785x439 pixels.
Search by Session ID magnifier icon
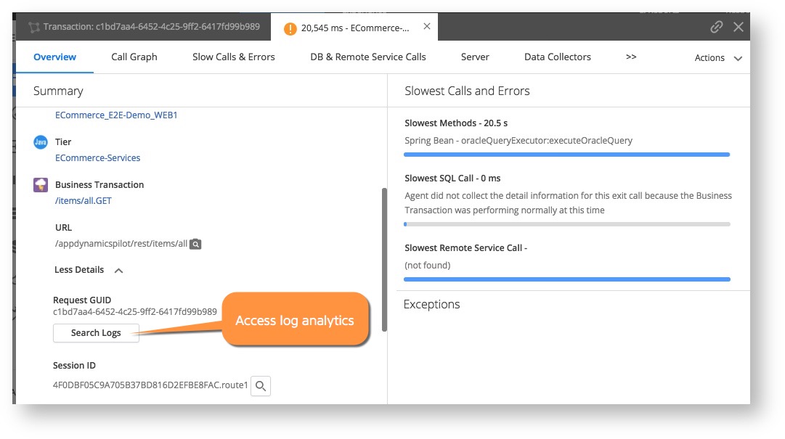260,385
